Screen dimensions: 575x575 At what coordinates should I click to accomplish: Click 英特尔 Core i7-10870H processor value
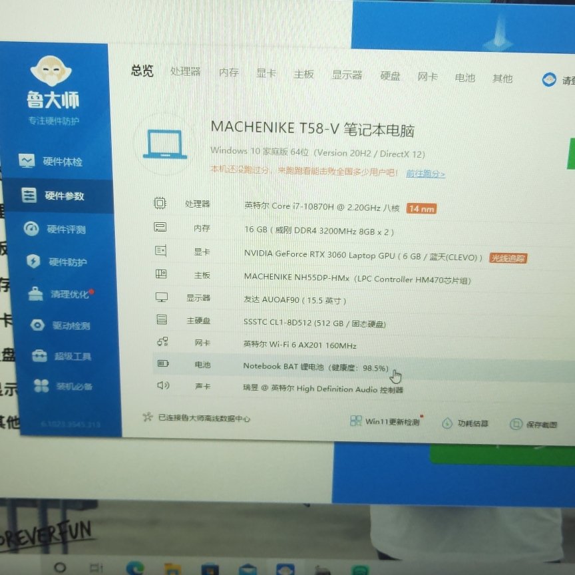(321, 207)
